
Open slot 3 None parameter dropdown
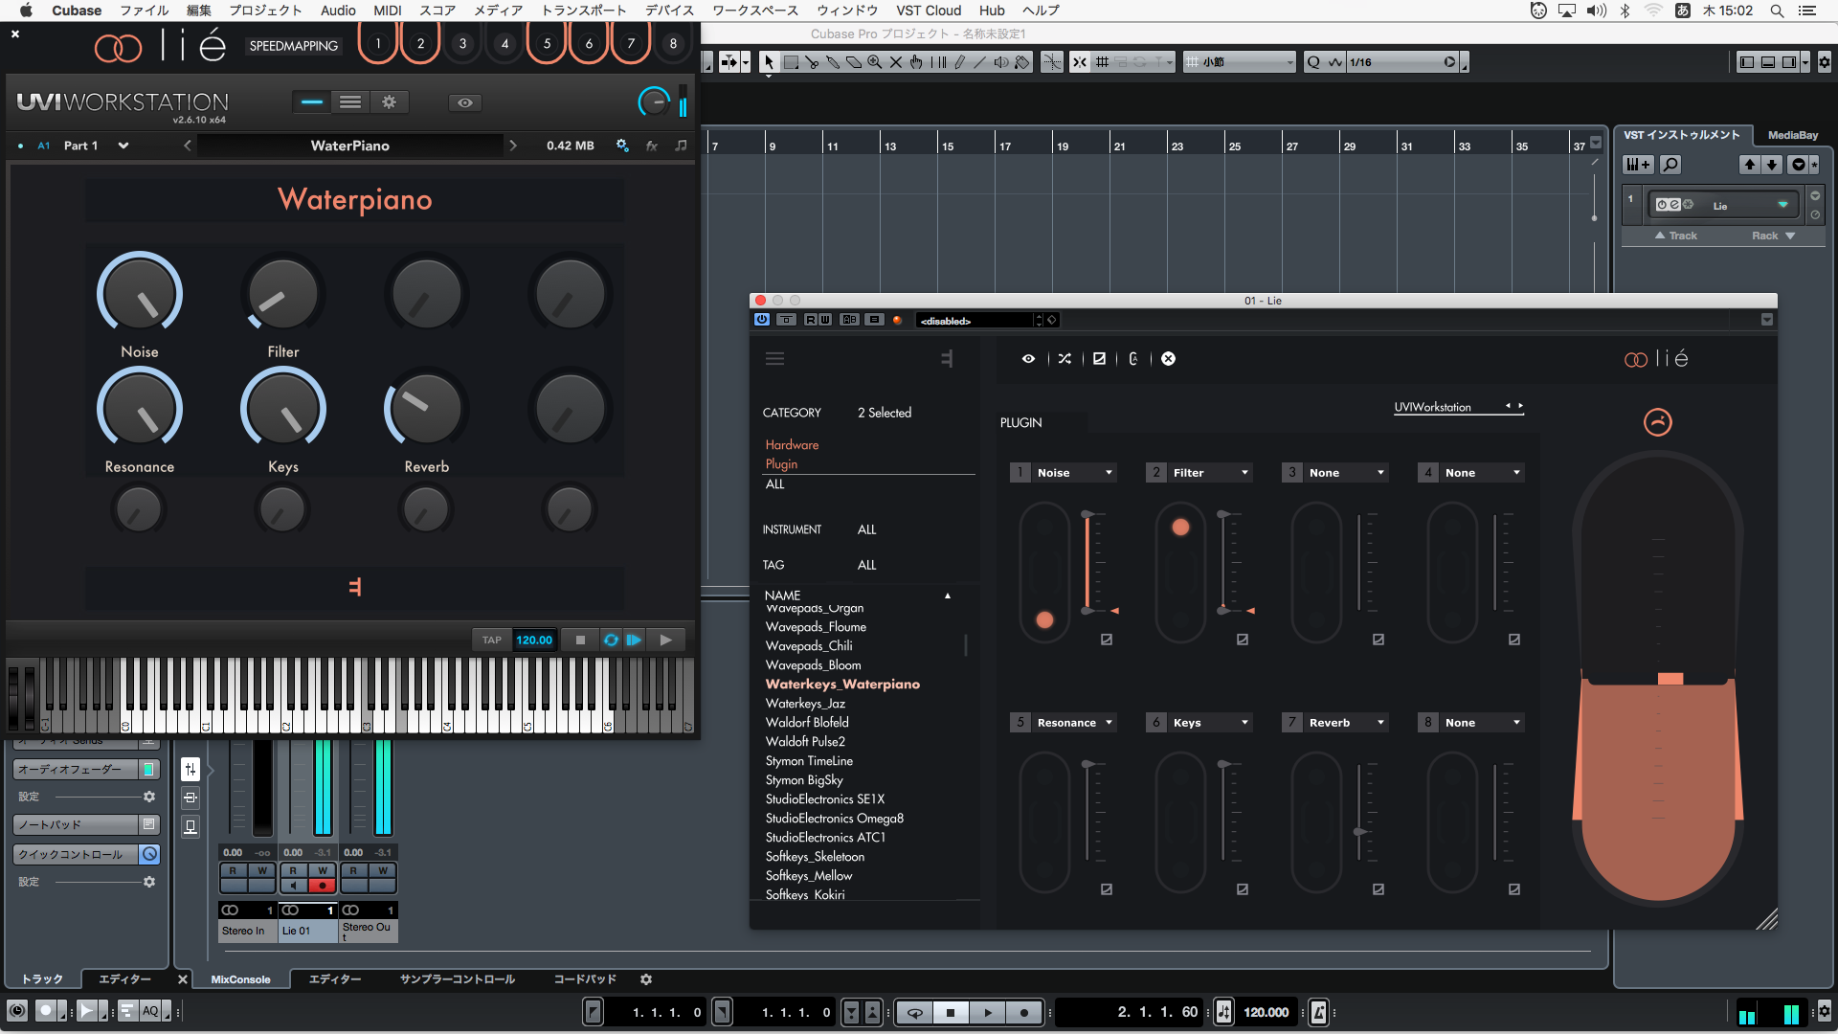[x=1346, y=473]
